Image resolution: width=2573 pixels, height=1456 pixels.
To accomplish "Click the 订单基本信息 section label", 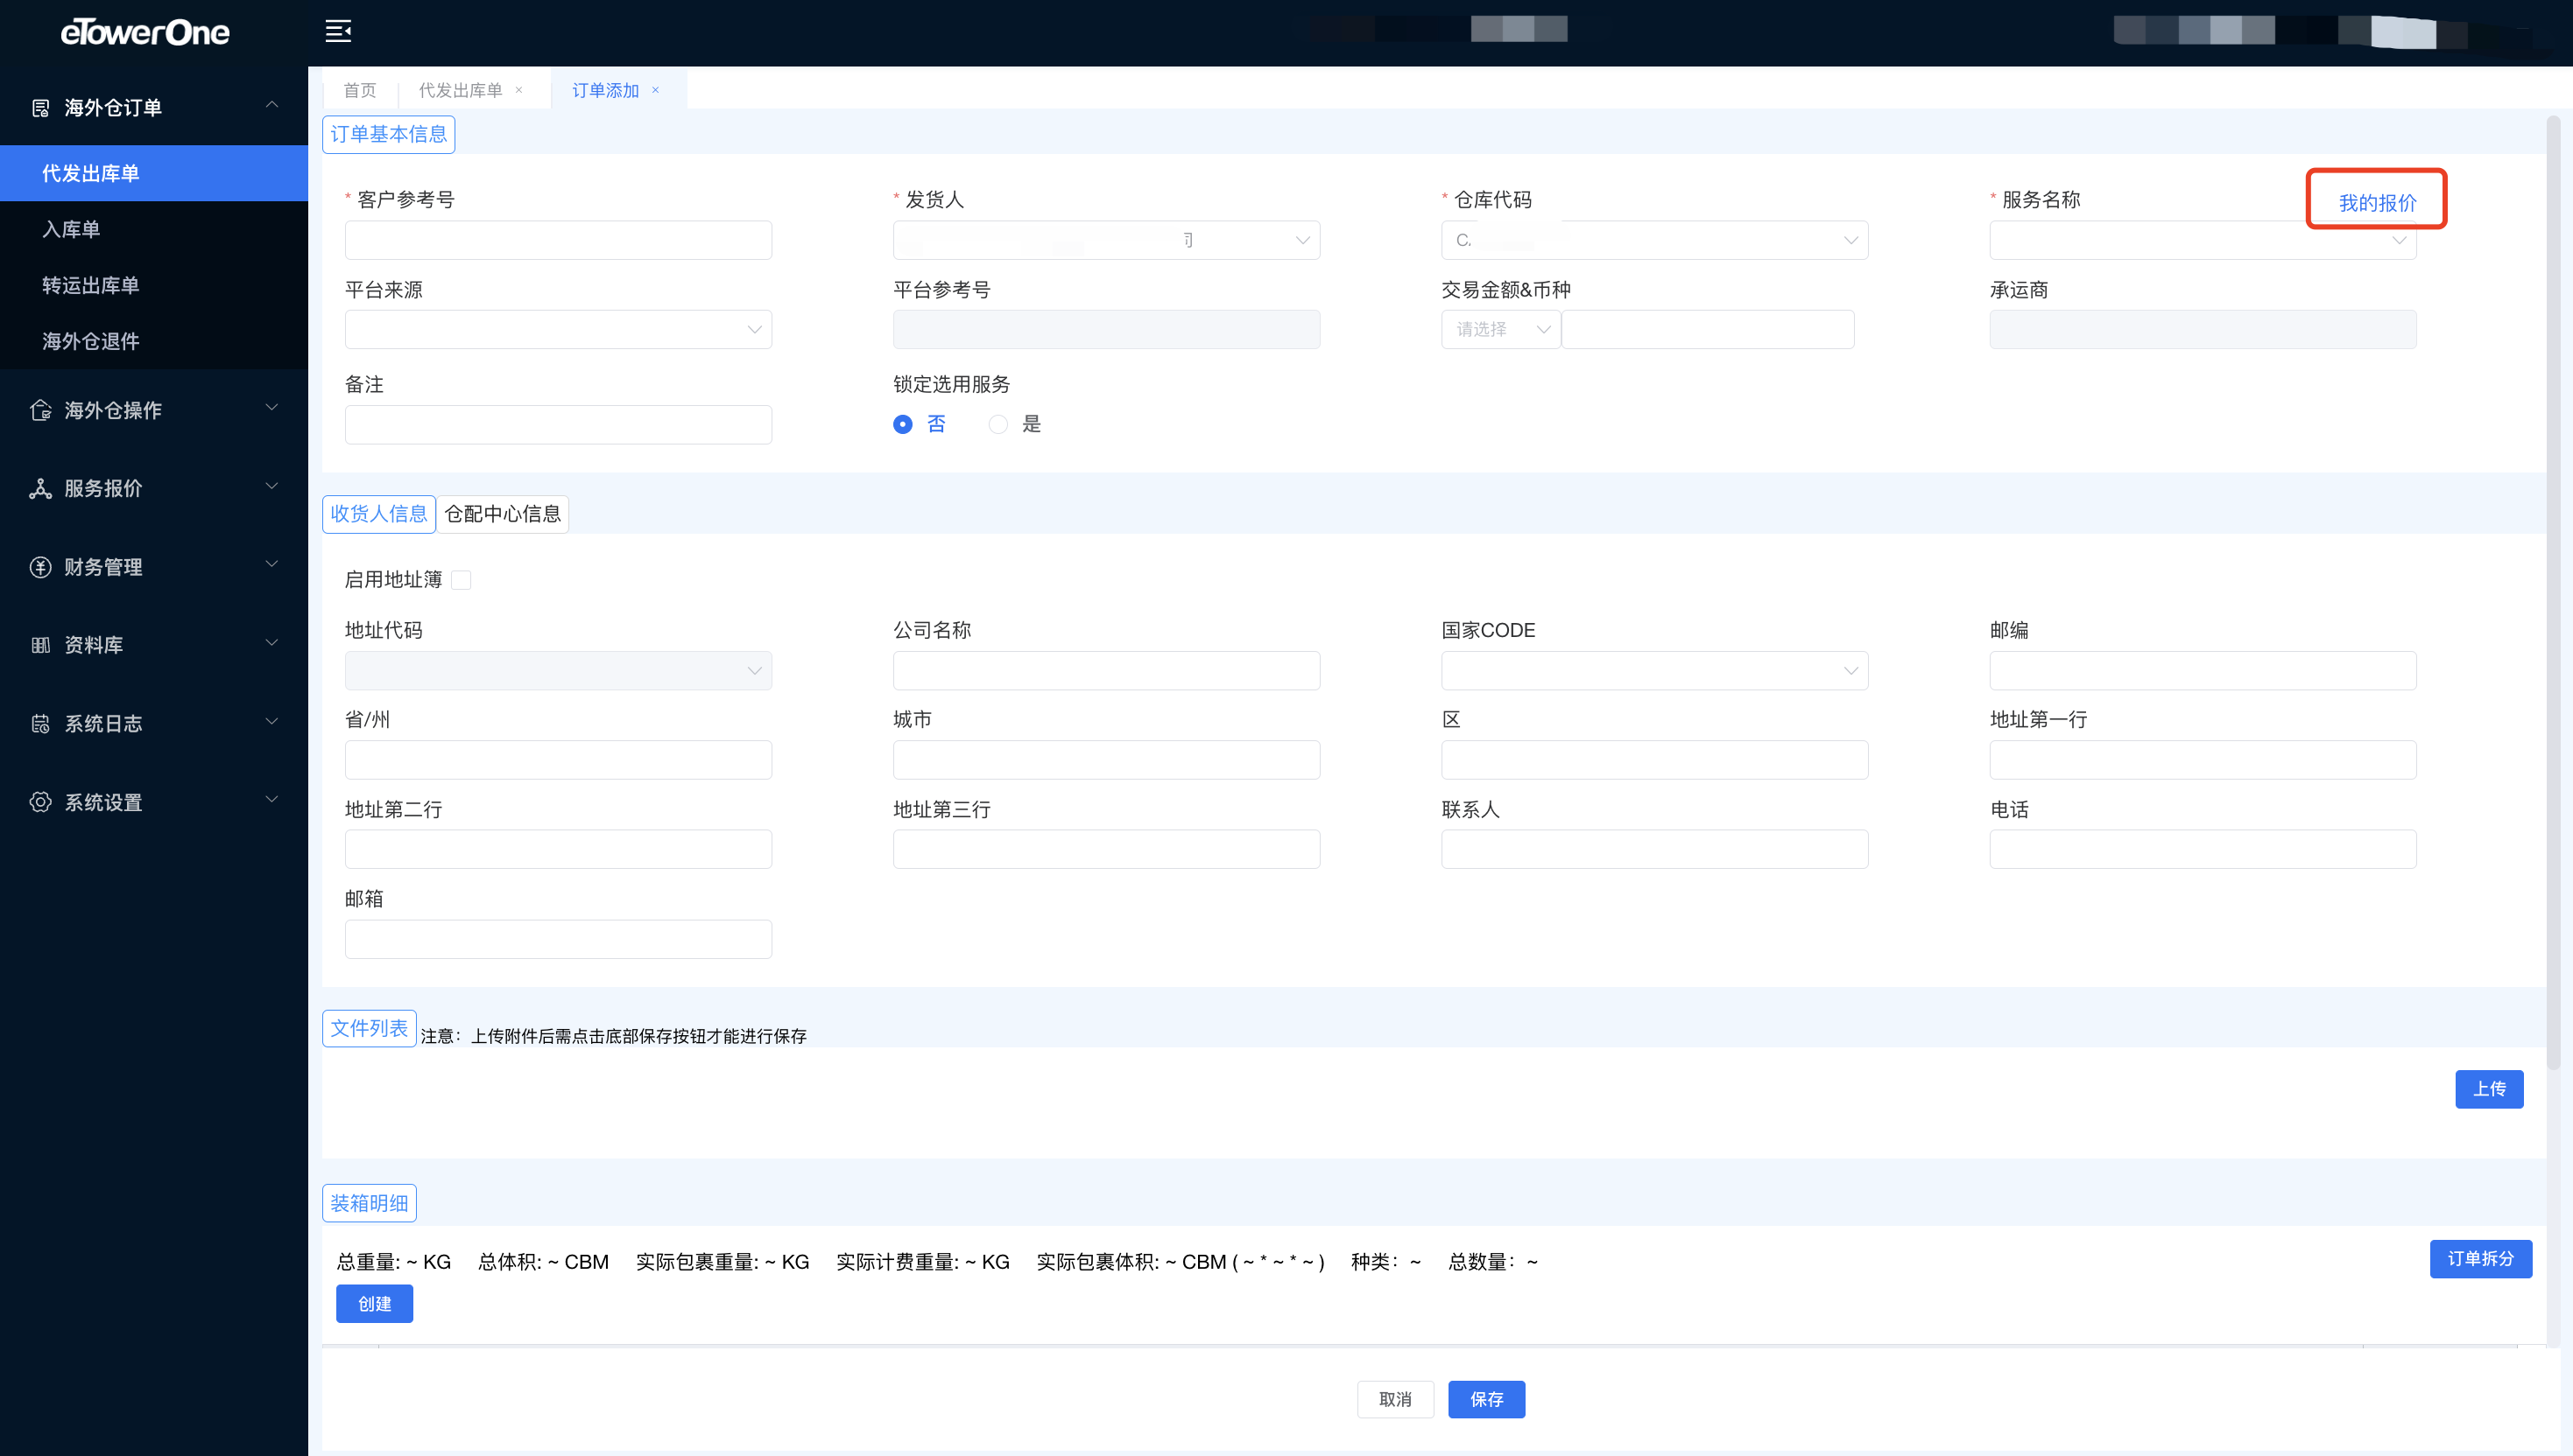I will click(x=388, y=135).
